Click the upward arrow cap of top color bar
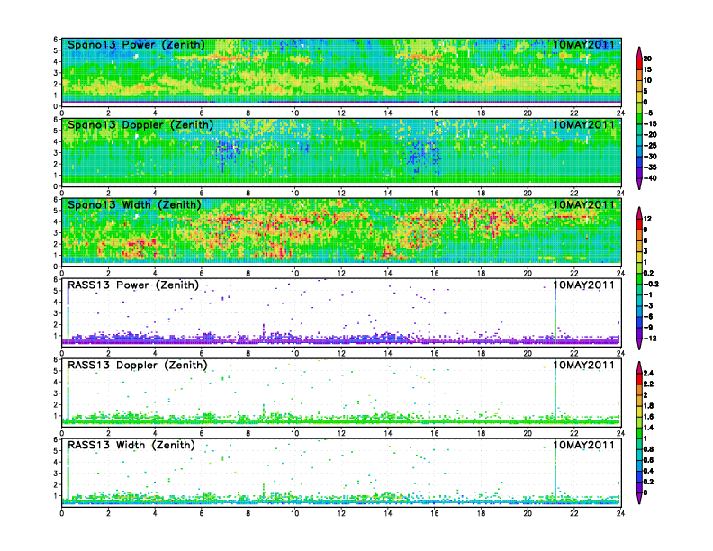The image size is (713, 551). point(639,52)
